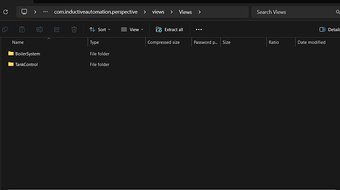This screenshot has height=190, width=340.
Task: Select the Views breadcrumb segment
Action: point(185,12)
